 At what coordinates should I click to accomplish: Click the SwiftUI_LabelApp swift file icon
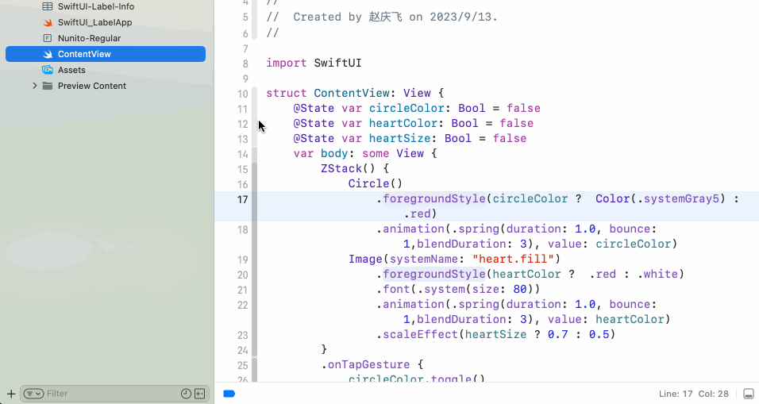(x=48, y=22)
